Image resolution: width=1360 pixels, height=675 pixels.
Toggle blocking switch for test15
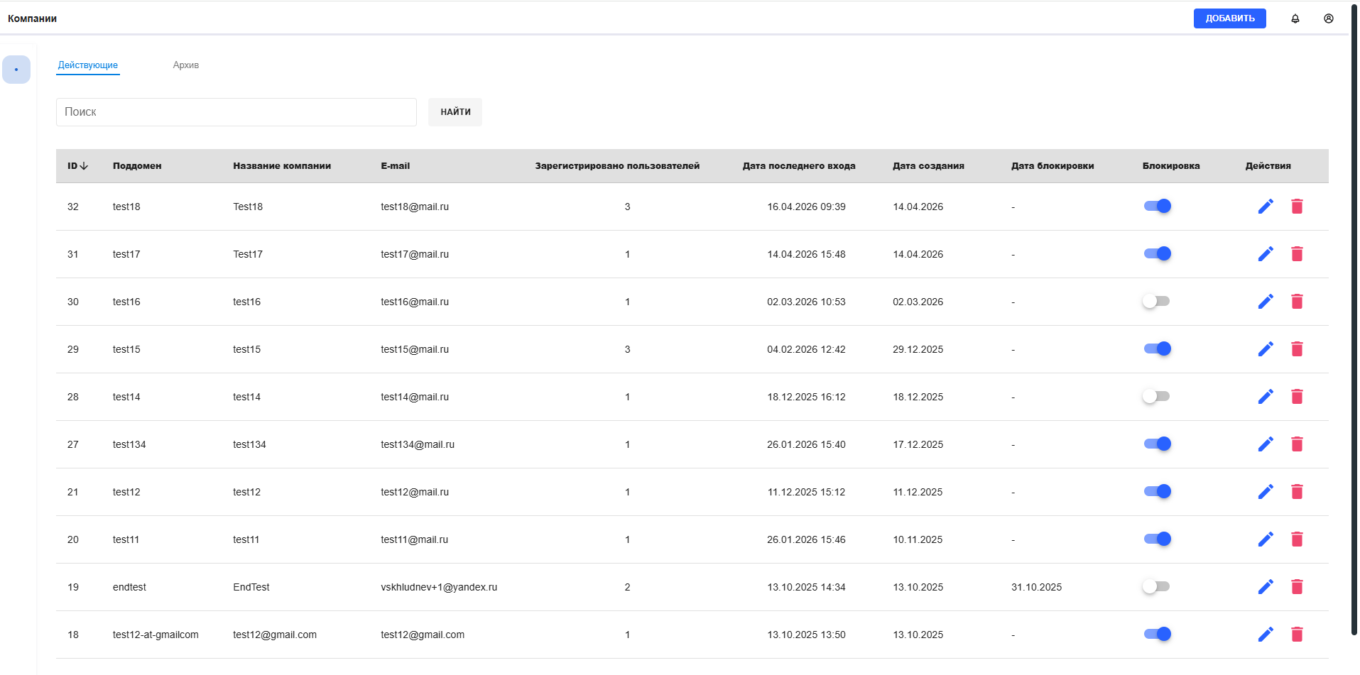tap(1157, 349)
